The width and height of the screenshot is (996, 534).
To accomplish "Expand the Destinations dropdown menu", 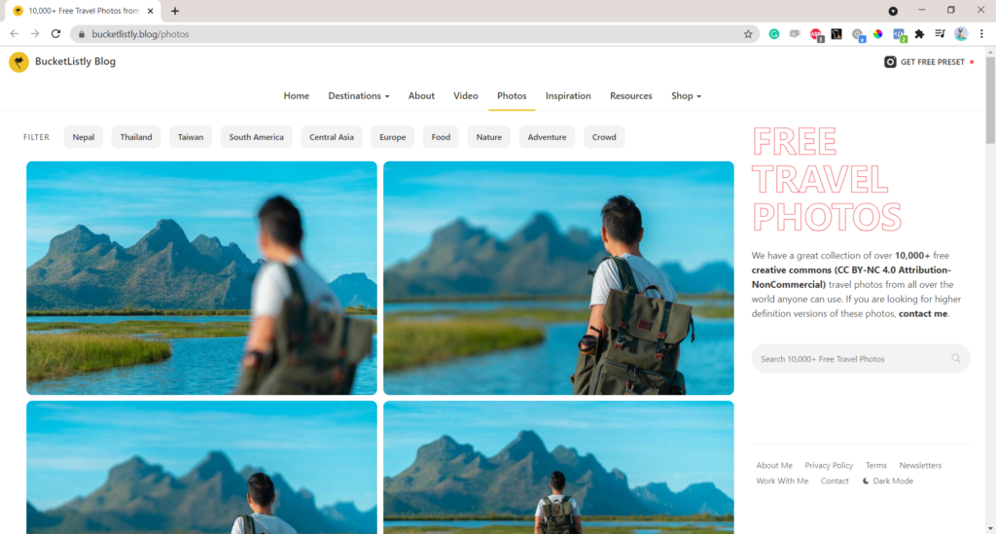I will pyautogui.click(x=358, y=96).
